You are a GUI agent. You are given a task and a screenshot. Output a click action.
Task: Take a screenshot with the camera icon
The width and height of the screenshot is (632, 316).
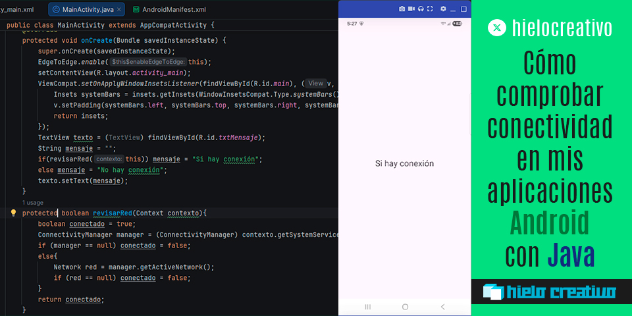pos(402,9)
